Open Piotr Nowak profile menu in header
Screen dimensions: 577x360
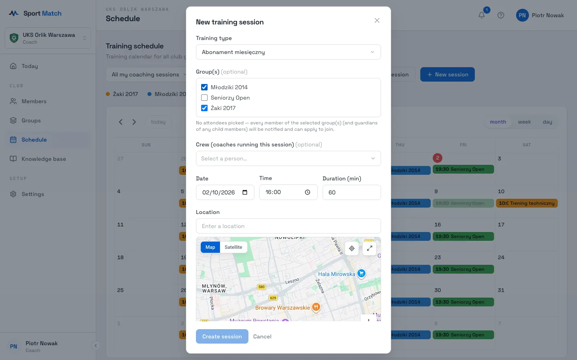tap(540, 15)
